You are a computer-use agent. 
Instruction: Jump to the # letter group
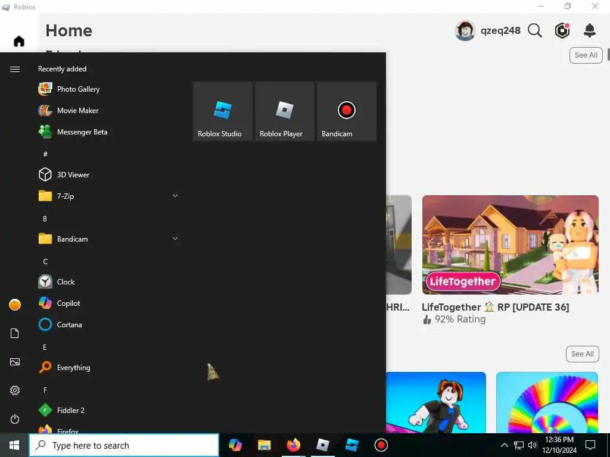[x=45, y=154]
